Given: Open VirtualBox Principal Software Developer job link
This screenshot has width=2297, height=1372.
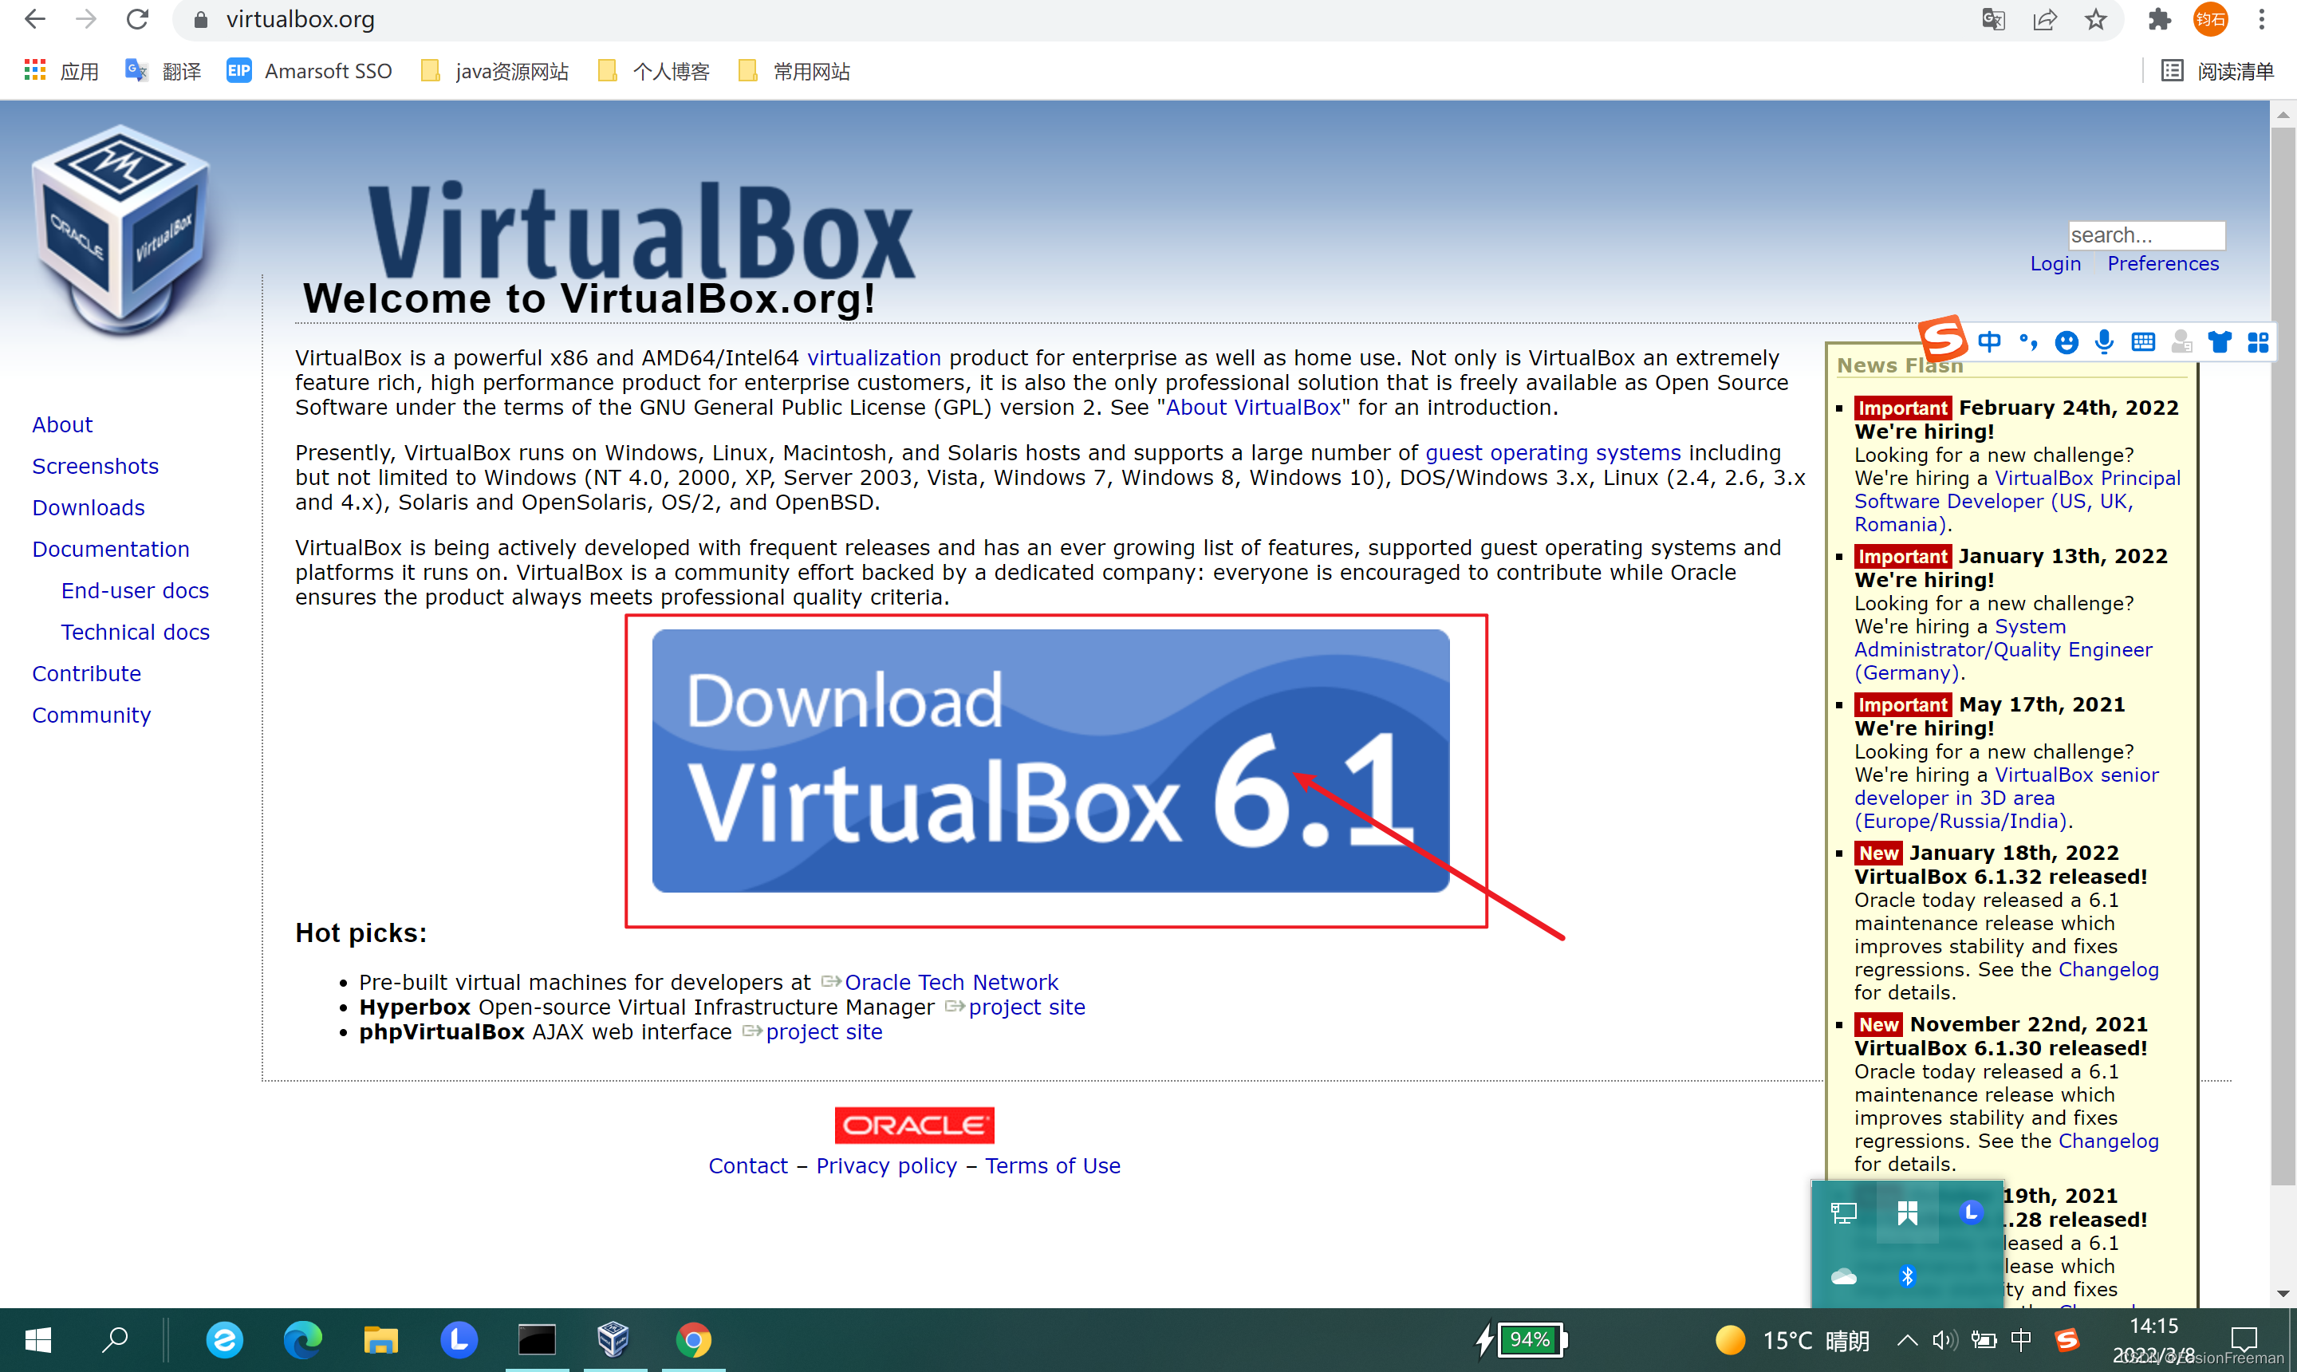Looking at the screenshot, I should (x=2017, y=502).
